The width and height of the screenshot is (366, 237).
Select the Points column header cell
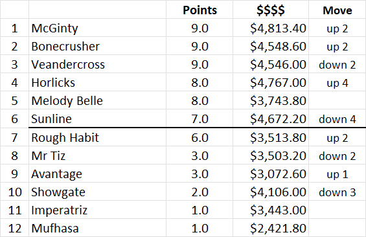point(200,10)
